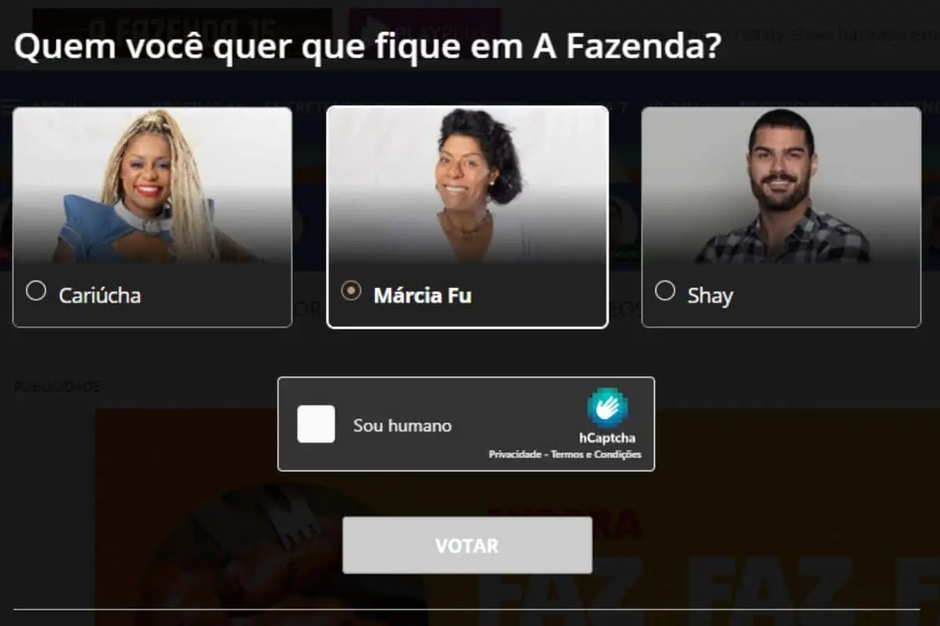
Task: Choose the Shay radio option
Action: [665, 291]
